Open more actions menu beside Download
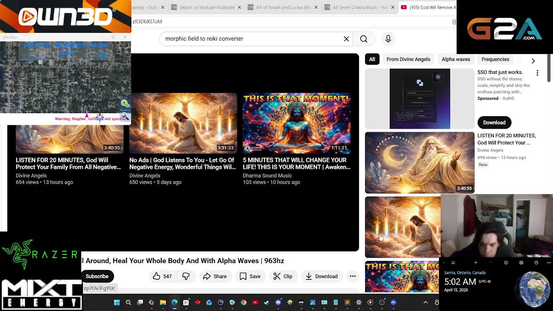Viewport: 553px width, 311px height. [353, 276]
